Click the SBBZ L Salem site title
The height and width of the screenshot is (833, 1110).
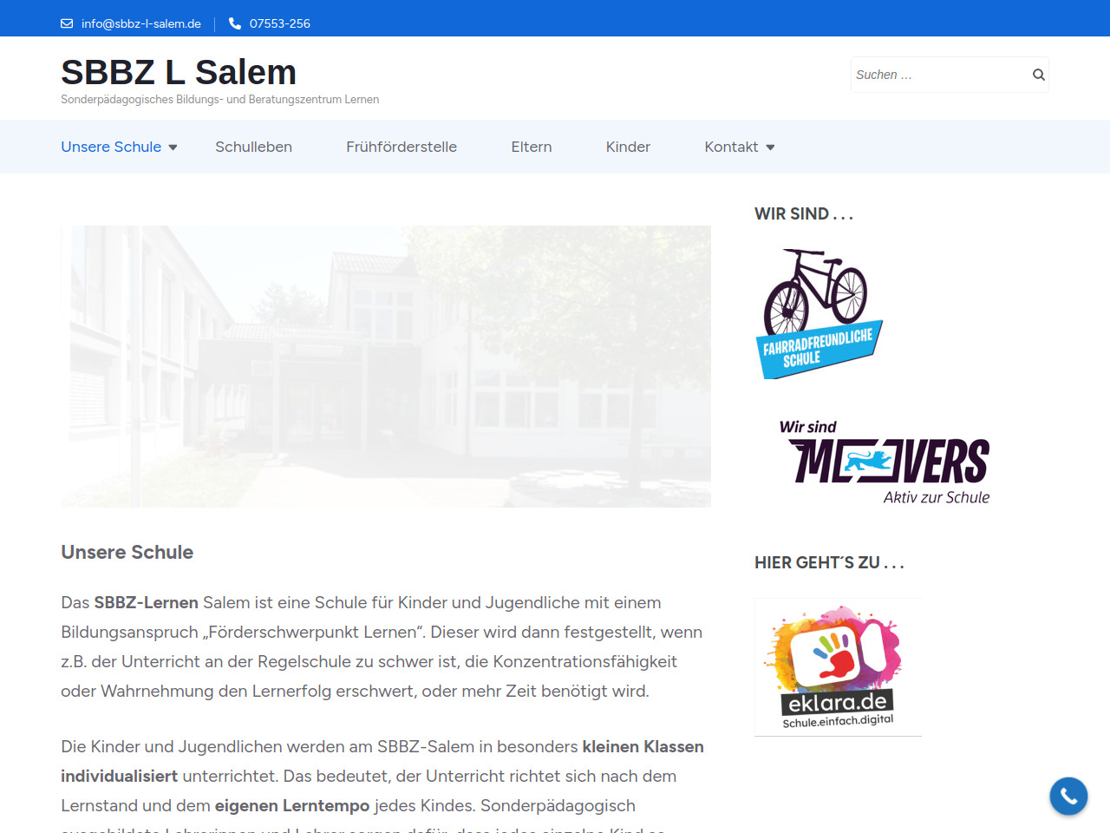[x=179, y=72]
